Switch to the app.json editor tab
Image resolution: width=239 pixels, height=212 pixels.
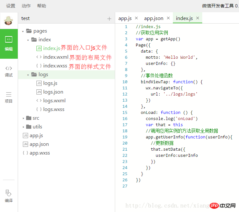click(154, 18)
